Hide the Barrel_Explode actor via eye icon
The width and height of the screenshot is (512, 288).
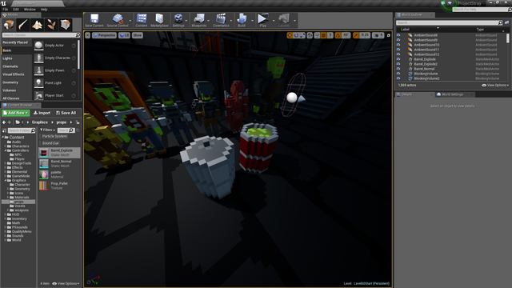[x=398, y=59]
